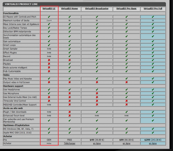
Task: Click the 'Détection BPM instantannée' row label
Action: point(17,32)
